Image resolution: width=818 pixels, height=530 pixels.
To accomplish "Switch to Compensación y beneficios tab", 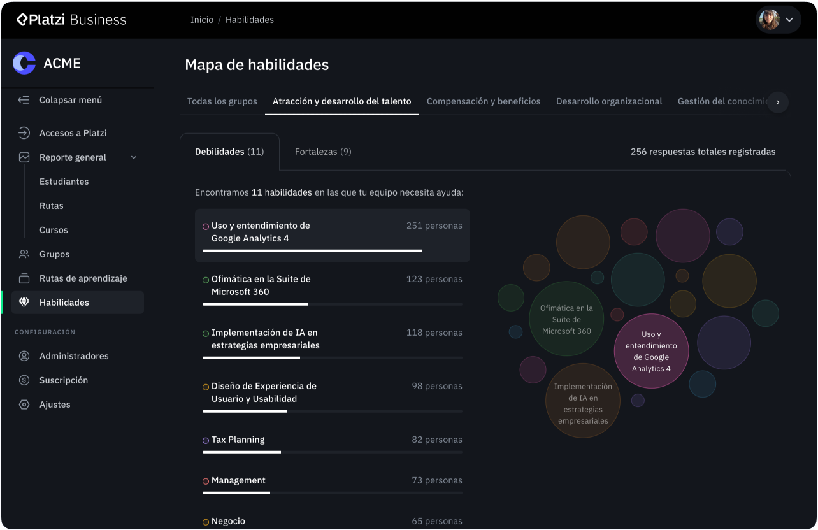I will (484, 101).
